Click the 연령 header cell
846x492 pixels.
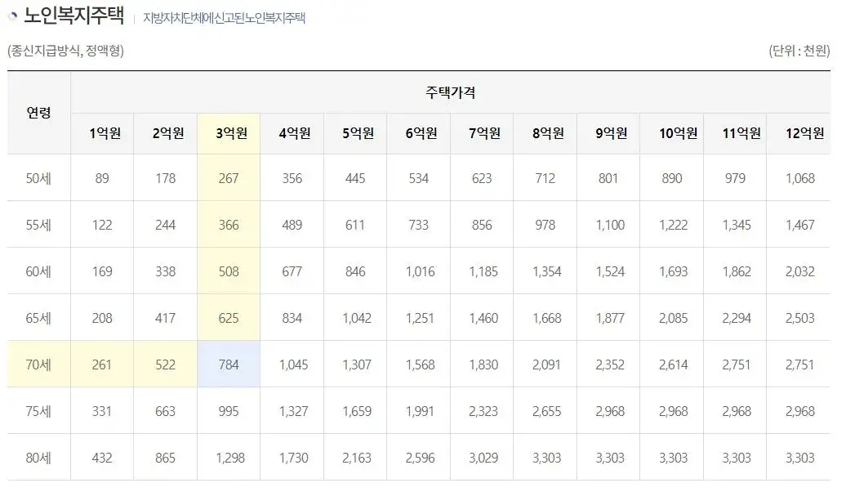coord(38,113)
